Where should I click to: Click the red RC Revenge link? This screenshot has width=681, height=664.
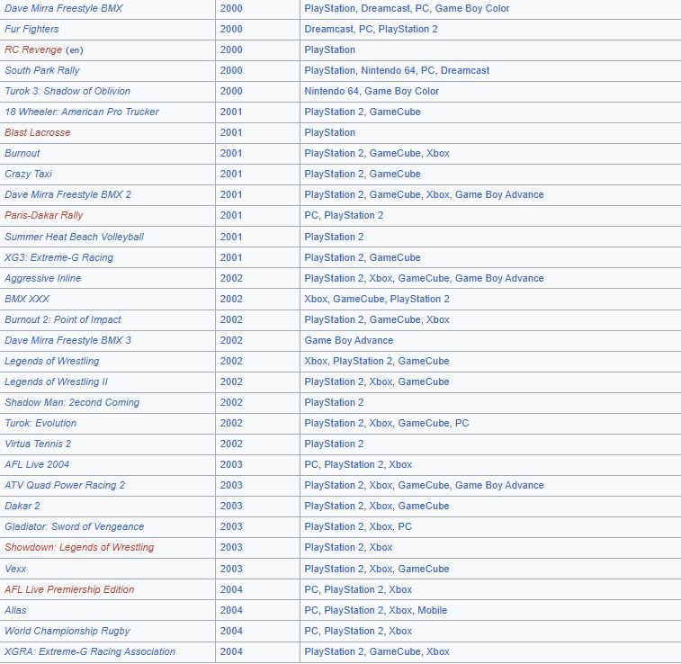pyautogui.click(x=33, y=50)
